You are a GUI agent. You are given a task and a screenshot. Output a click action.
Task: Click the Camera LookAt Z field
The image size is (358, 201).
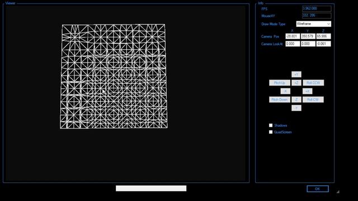pyautogui.click(x=323, y=44)
